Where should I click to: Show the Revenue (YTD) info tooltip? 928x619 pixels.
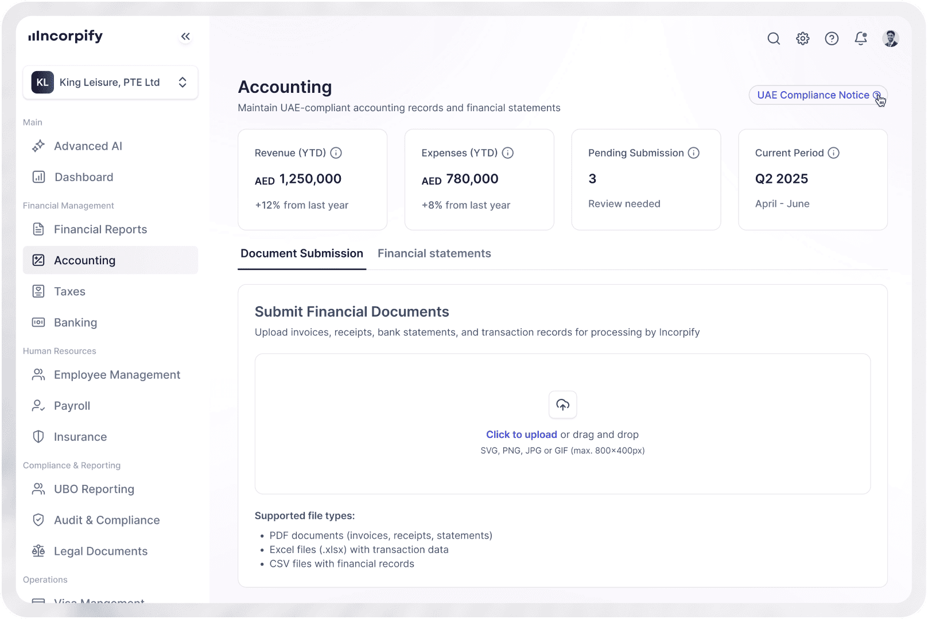336,152
